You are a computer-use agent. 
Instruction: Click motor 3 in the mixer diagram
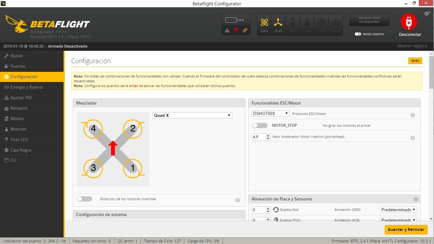pyautogui.click(x=93, y=168)
